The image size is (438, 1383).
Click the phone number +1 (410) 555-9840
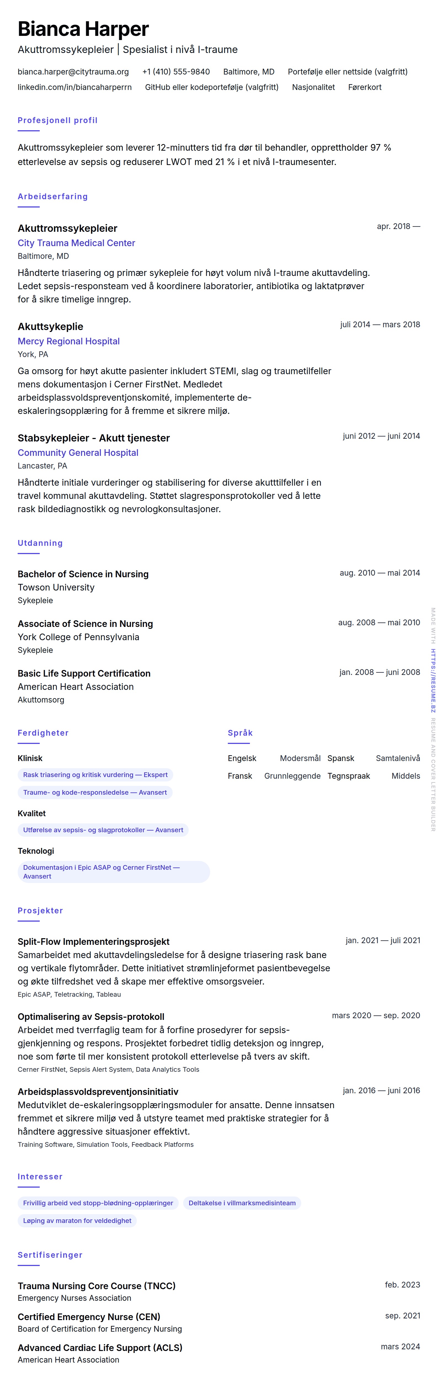coord(175,71)
